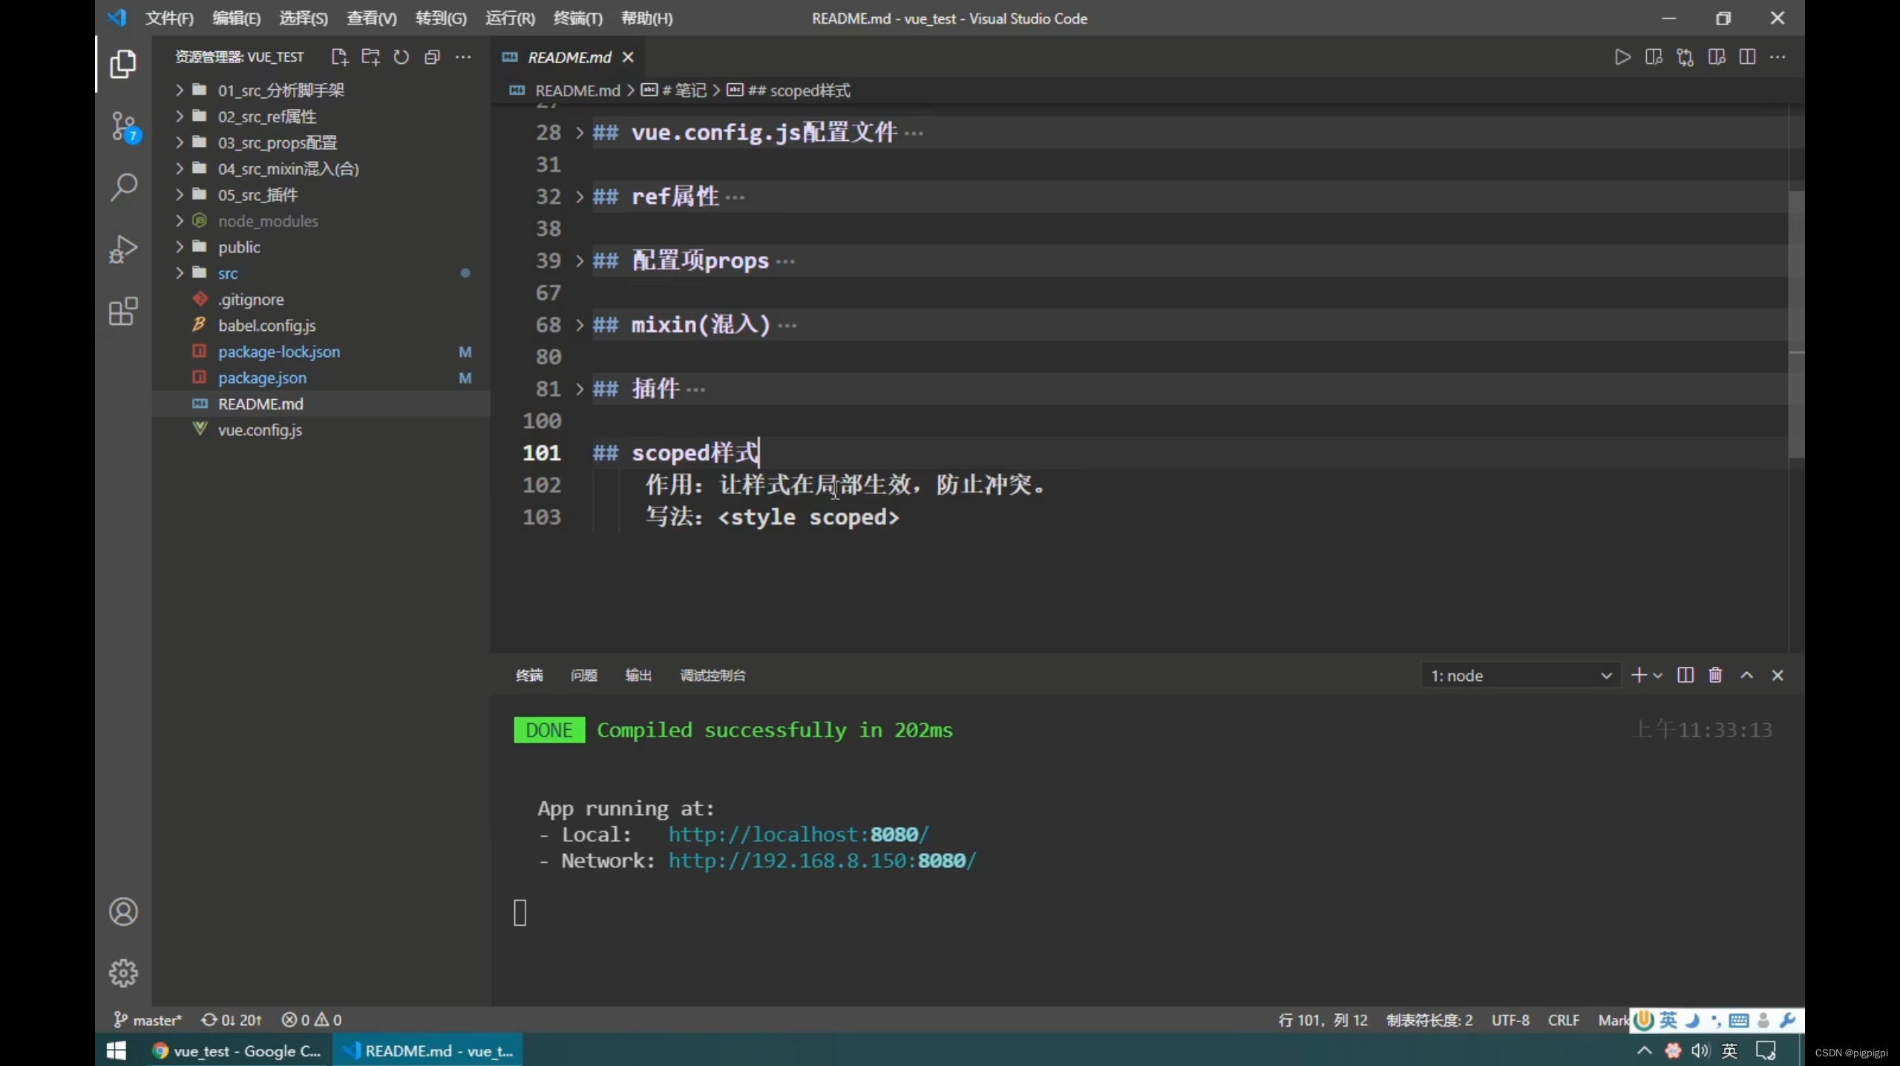
Task: Open the '1: node' terminal selector
Action: pos(1519,676)
